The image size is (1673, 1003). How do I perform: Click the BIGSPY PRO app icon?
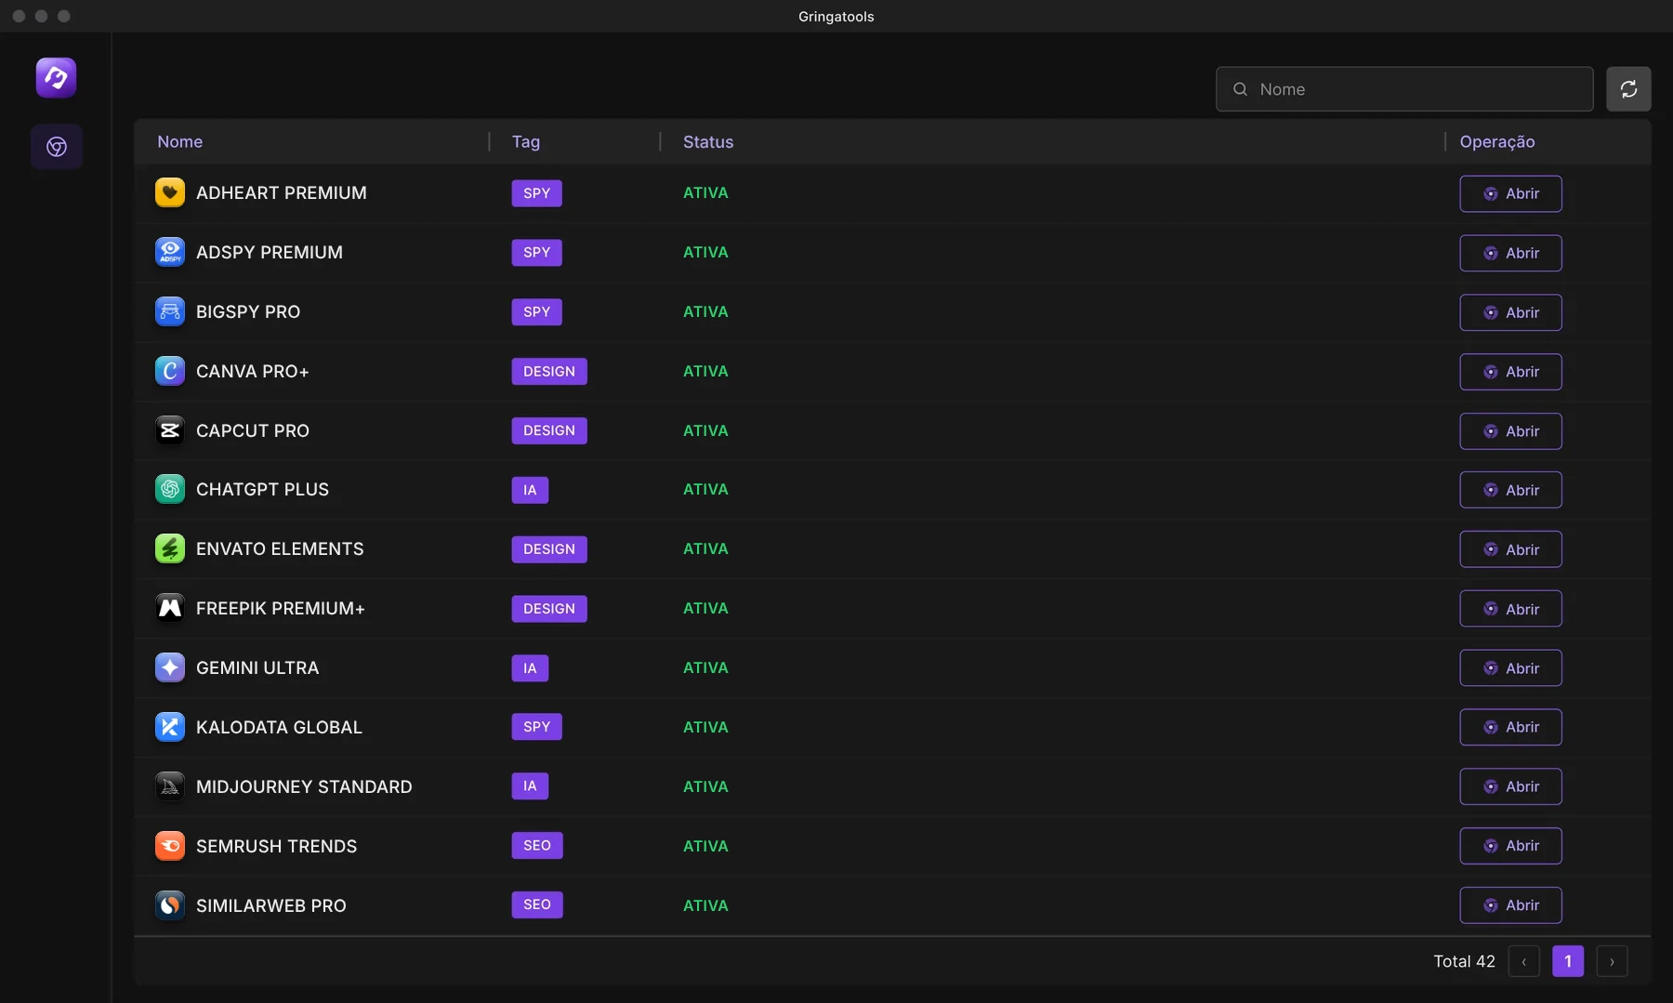point(170,311)
